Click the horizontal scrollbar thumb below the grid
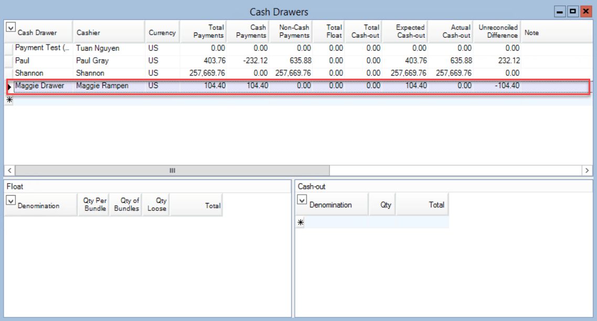597x321 pixels. (x=172, y=170)
